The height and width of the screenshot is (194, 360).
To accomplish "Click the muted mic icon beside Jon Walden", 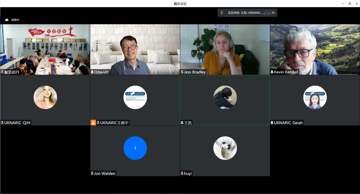I will 92,173.
